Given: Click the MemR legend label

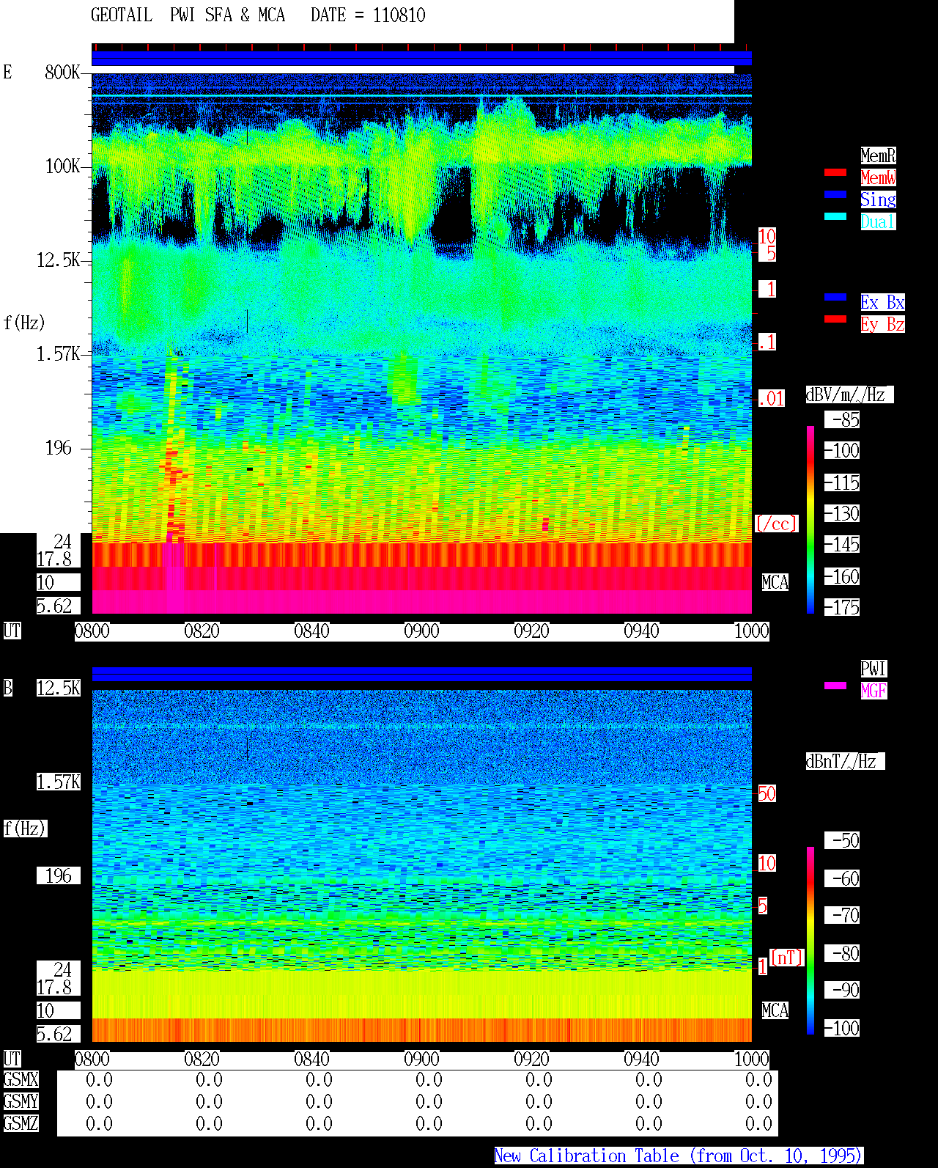Looking at the screenshot, I should click(x=878, y=155).
